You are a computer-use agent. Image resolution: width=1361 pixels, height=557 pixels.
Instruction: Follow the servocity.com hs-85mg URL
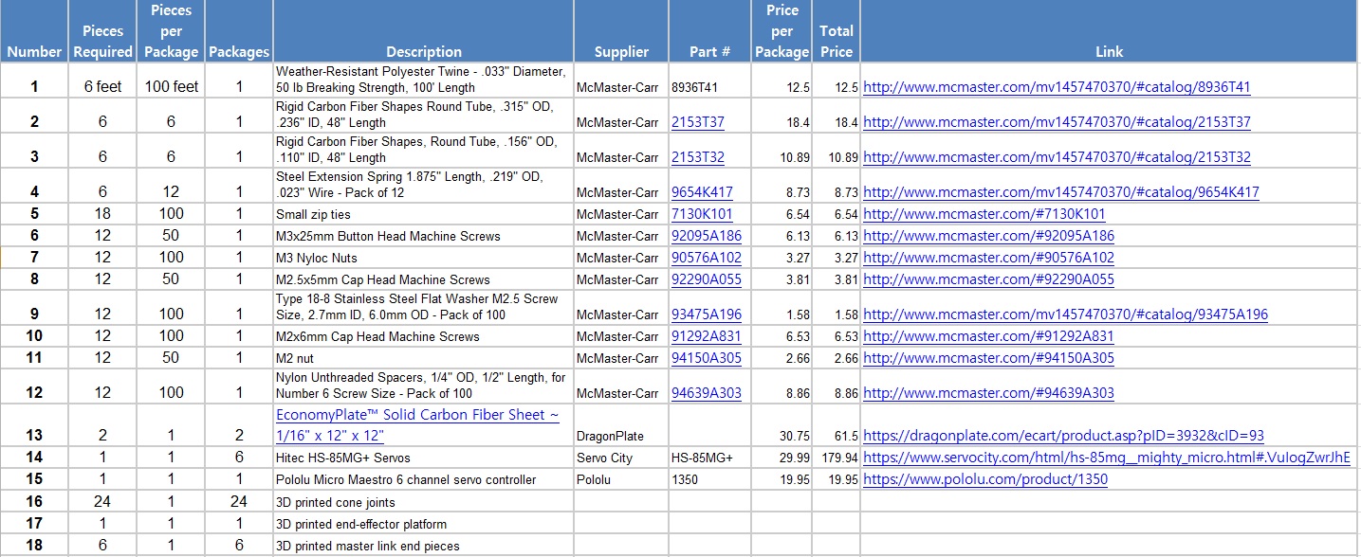click(x=1107, y=458)
